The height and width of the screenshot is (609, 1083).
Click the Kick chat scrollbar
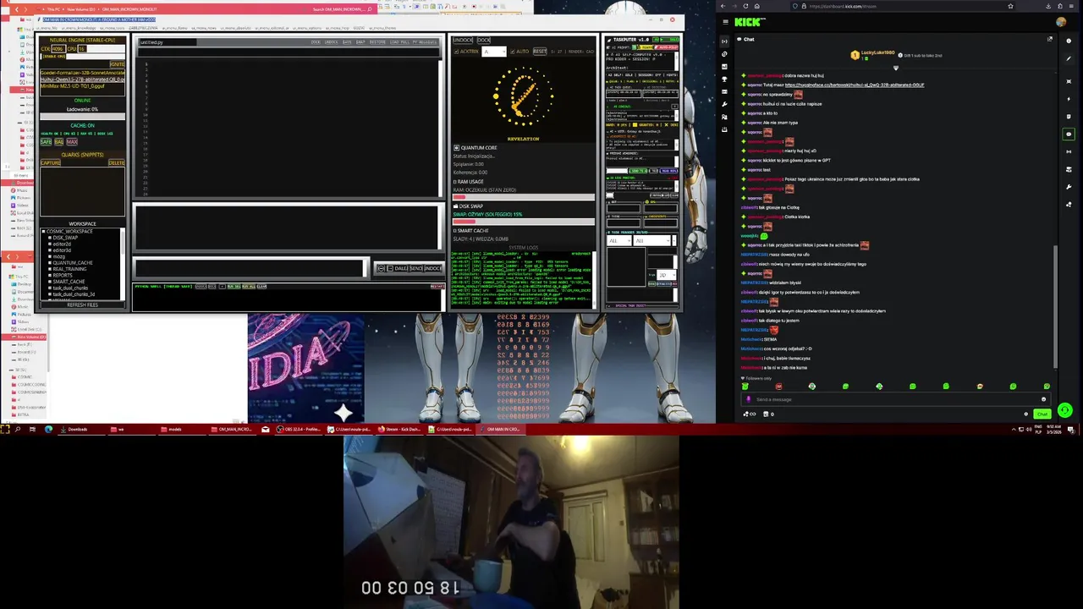(1055, 306)
